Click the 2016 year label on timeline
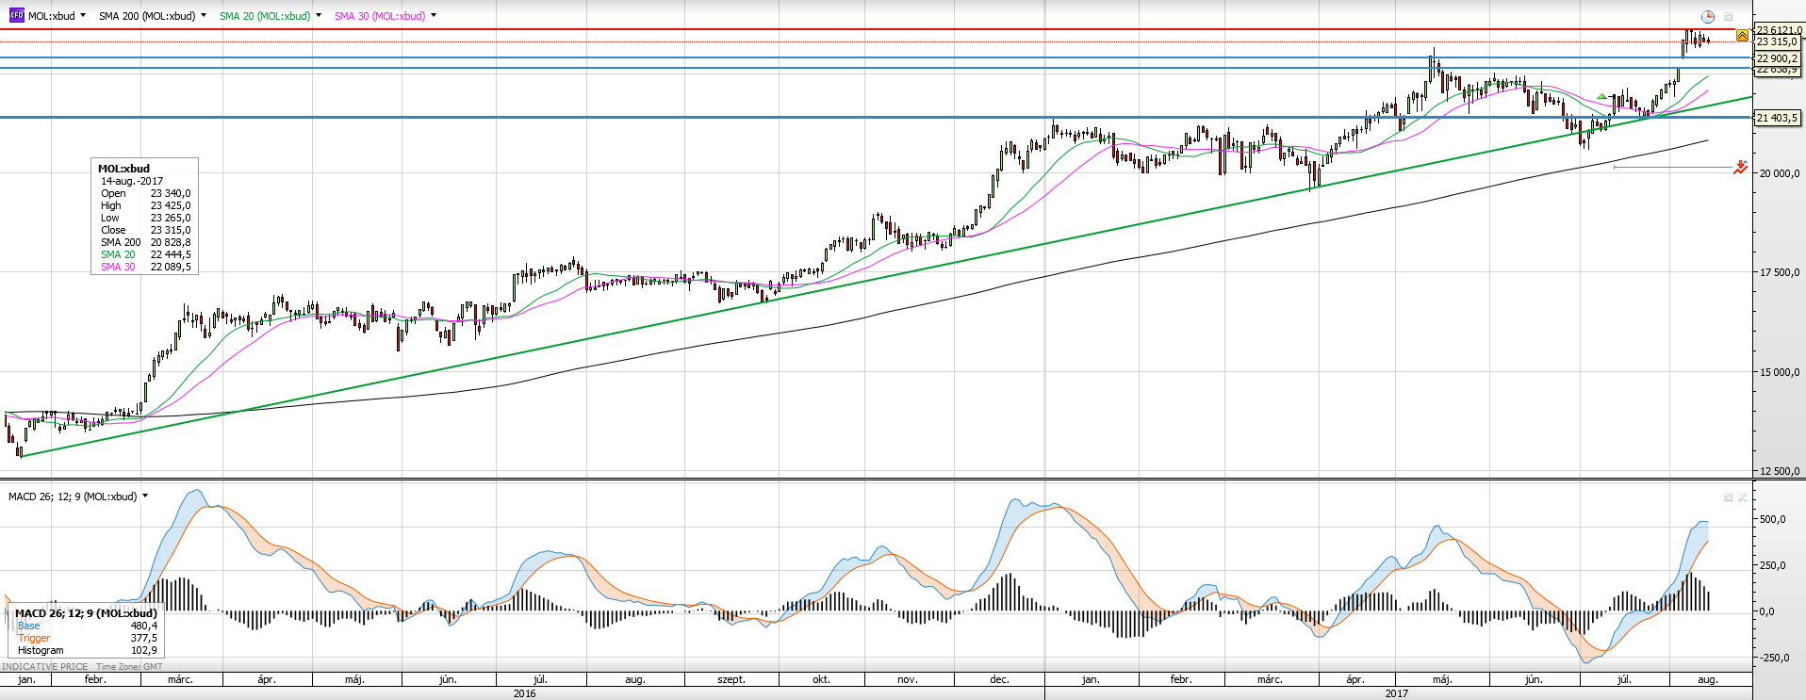 point(524,693)
